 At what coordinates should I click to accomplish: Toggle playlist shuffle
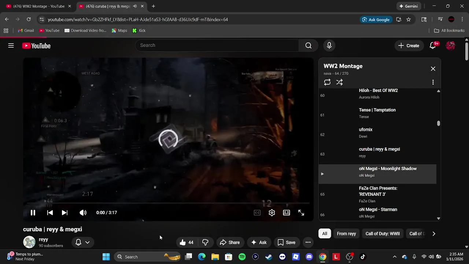pos(339,82)
